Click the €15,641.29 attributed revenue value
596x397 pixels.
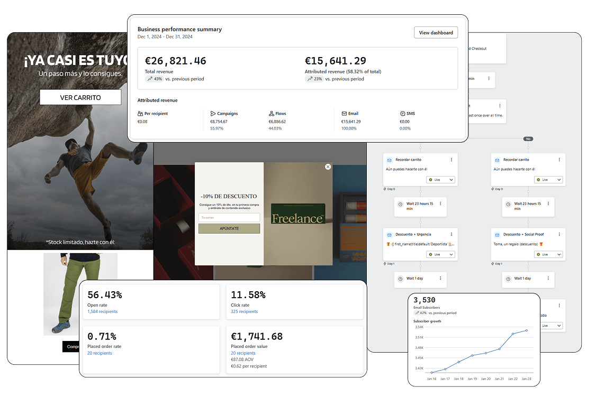click(335, 61)
